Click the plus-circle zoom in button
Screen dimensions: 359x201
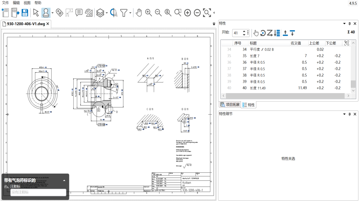(x=188, y=13)
